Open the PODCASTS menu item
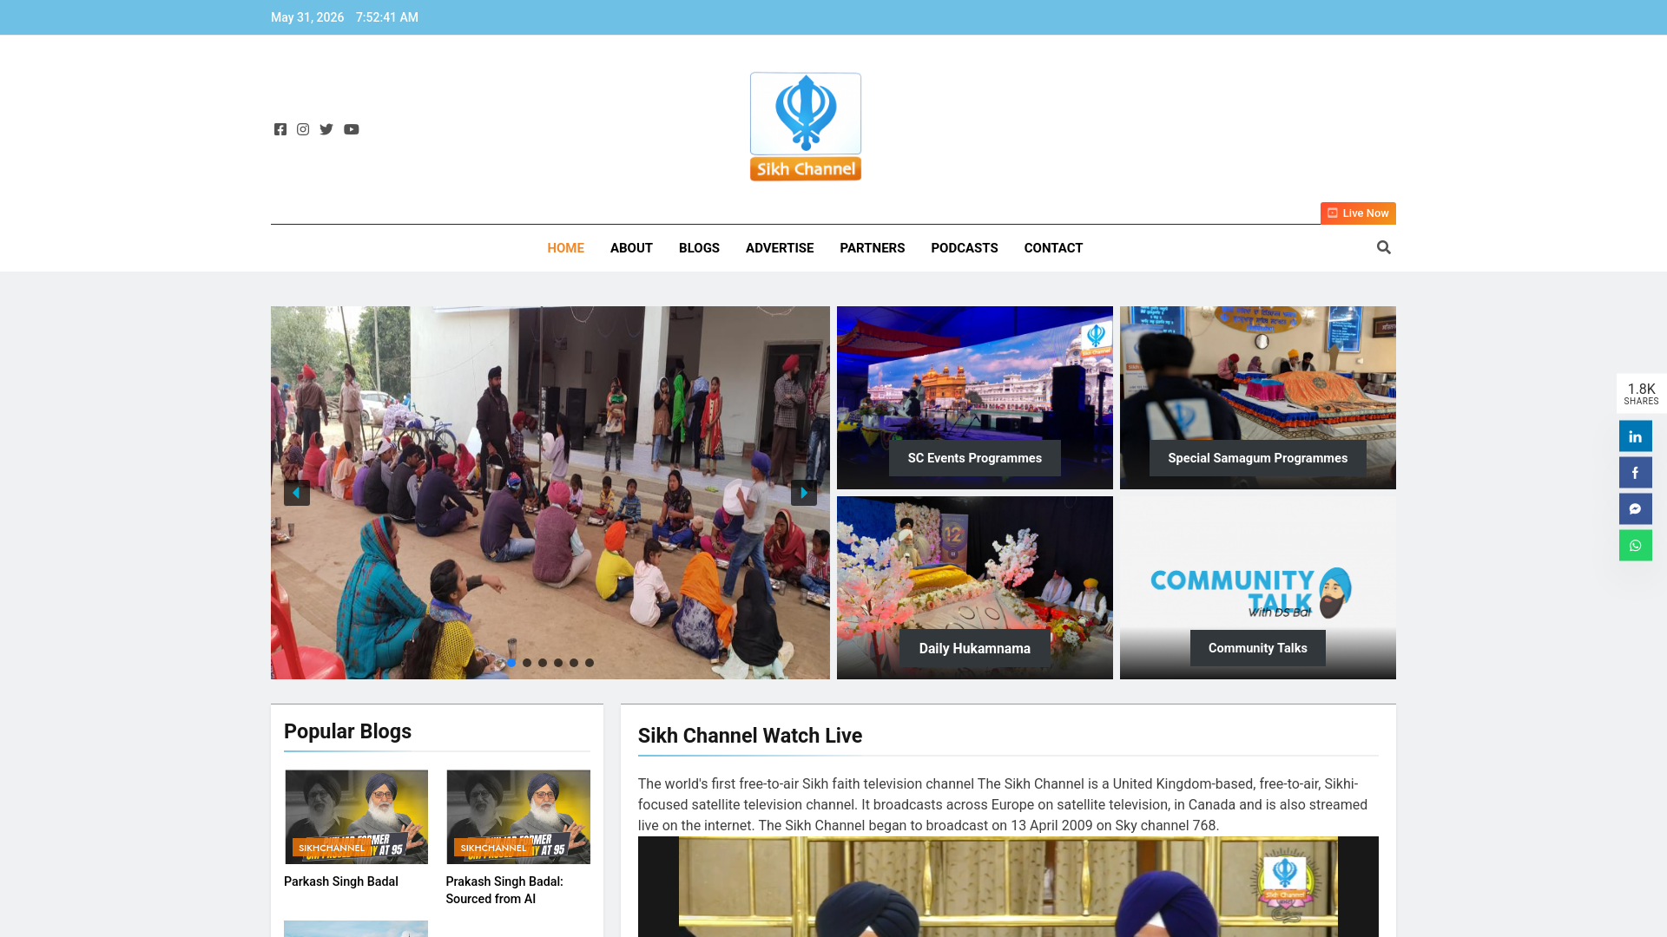The image size is (1667, 937). pyautogui.click(x=964, y=248)
